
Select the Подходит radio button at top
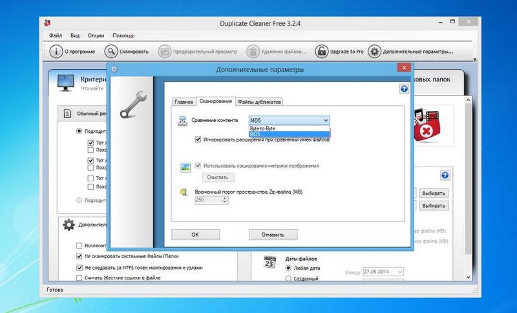coord(79,131)
